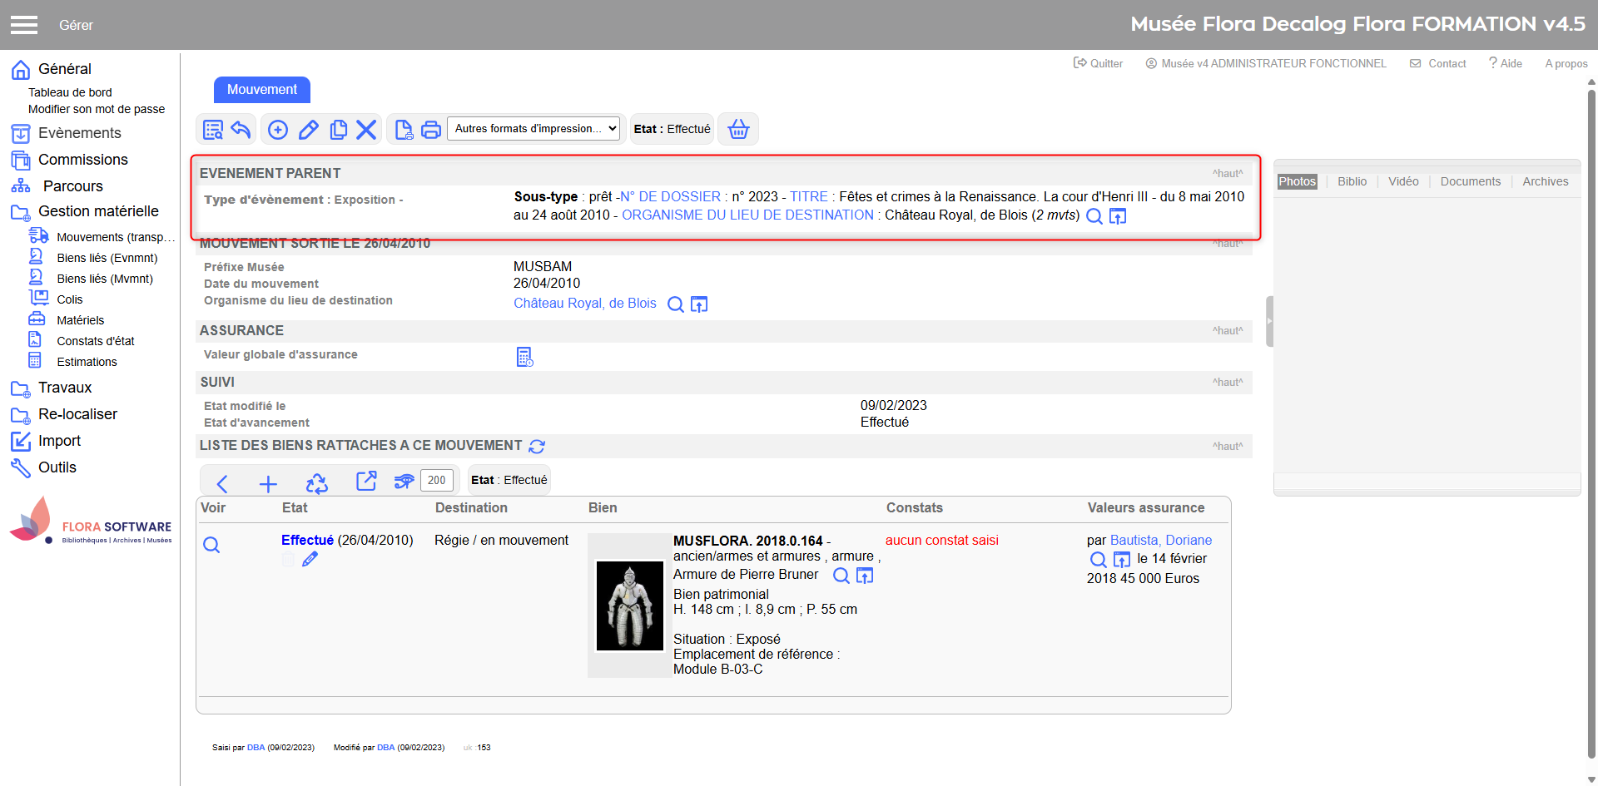Click the basket icon in the toolbar
The width and height of the screenshot is (1598, 786).
[738, 129]
